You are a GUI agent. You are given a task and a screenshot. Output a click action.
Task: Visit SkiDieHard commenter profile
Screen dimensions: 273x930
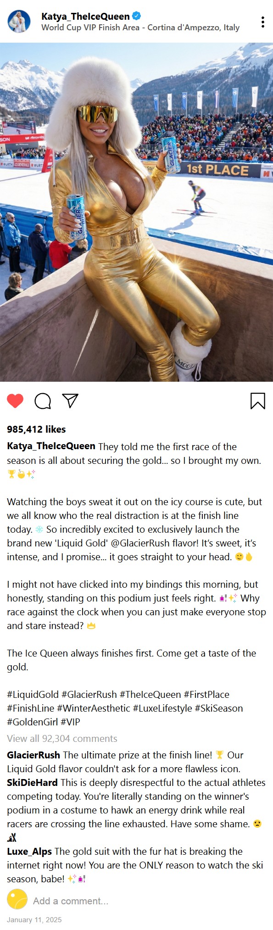point(32,783)
